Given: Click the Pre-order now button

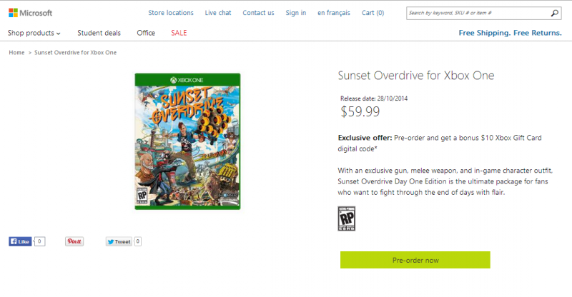Looking at the screenshot, I should point(415,260).
